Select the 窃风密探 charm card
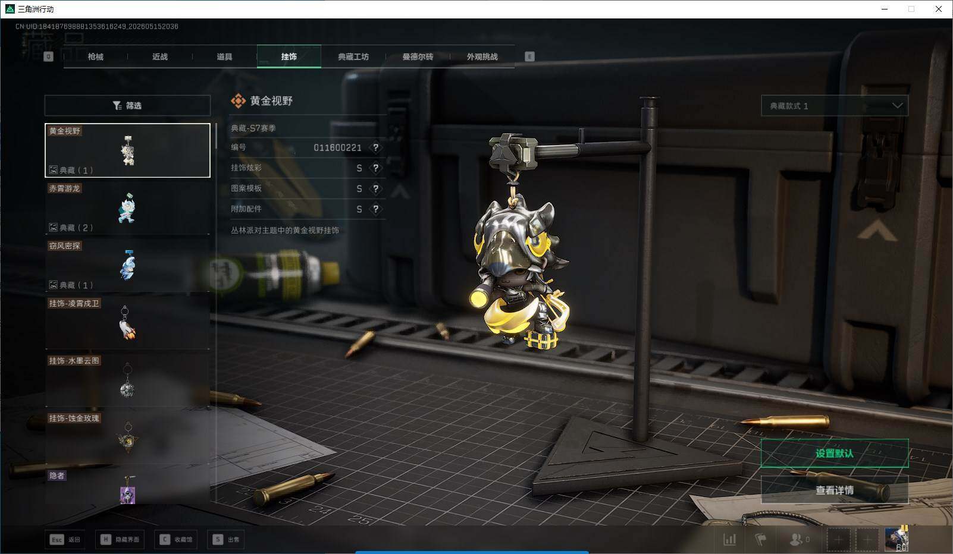The width and height of the screenshot is (953, 554). click(127, 265)
